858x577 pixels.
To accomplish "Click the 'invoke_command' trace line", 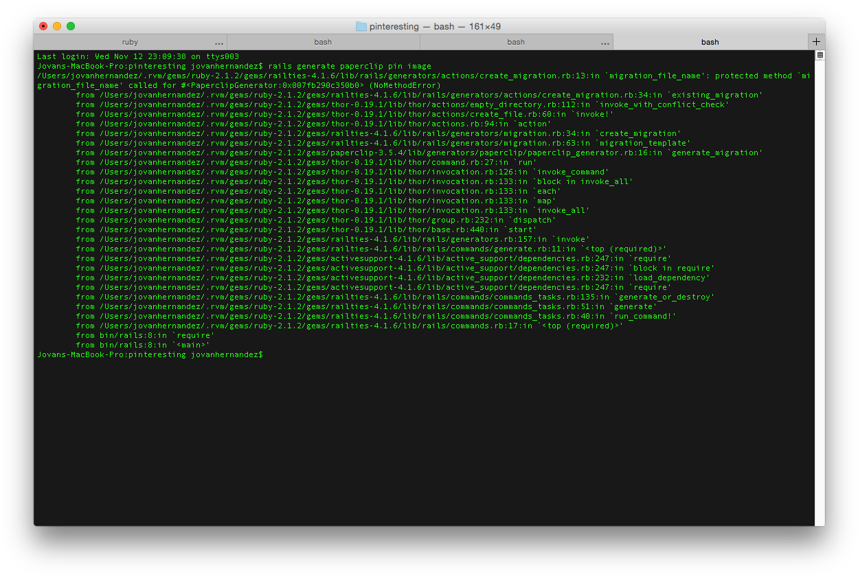I will (x=342, y=172).
